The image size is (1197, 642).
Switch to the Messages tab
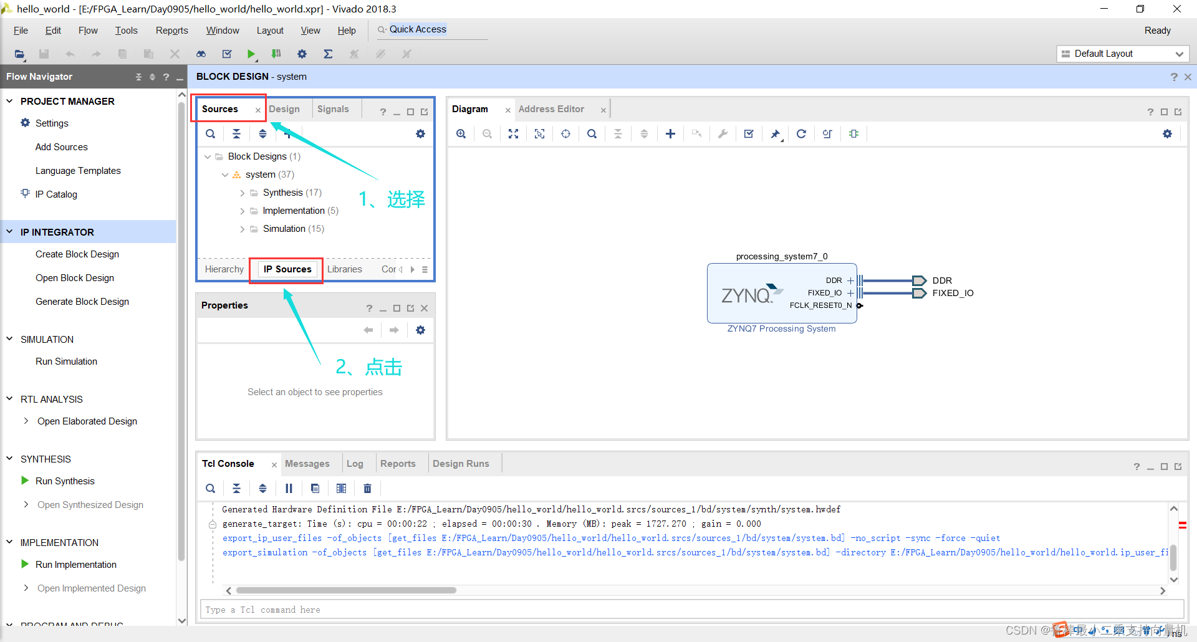click(307, 464)
